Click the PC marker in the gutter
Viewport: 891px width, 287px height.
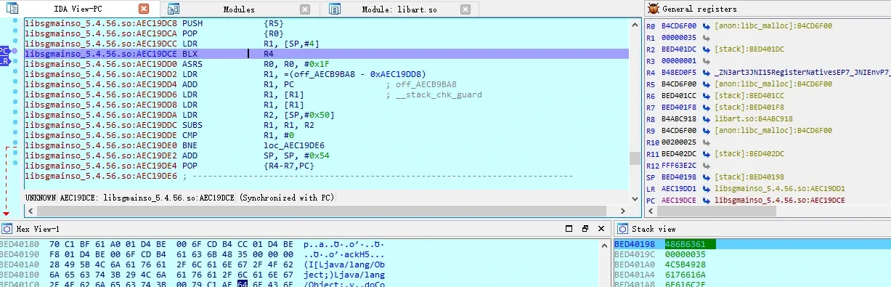[x=4, y=51]
